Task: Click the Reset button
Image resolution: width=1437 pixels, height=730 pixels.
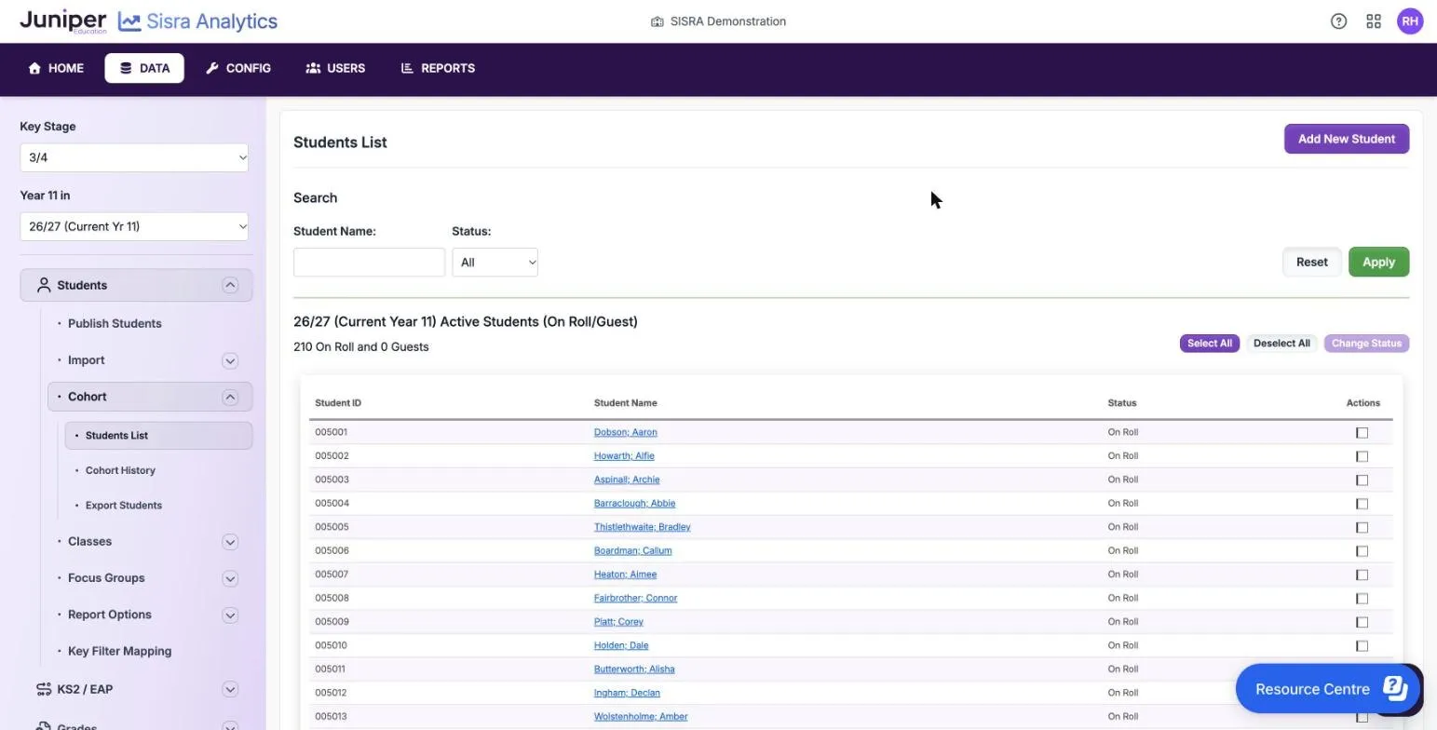Action: click(x=1311, y=263)
